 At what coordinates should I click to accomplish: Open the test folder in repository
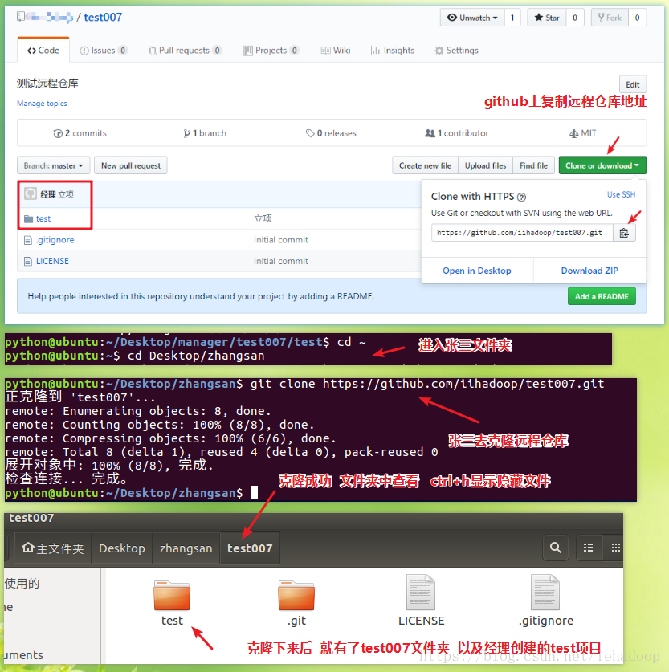(43, 218)
